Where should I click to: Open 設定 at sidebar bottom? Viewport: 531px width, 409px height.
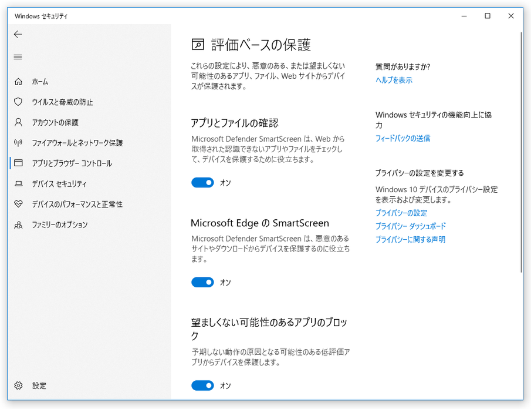click(39, 385)
